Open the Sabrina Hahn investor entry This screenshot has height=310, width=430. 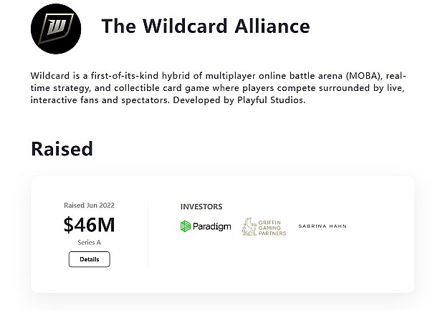tap(322, 226)
